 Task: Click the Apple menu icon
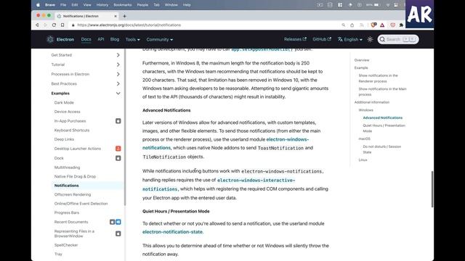click(38, 5)
